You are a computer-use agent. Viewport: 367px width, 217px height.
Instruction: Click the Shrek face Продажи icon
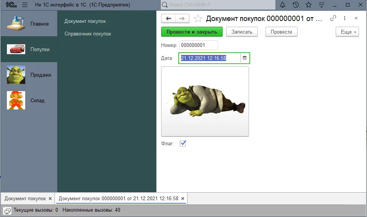click(x=16, y=75)
